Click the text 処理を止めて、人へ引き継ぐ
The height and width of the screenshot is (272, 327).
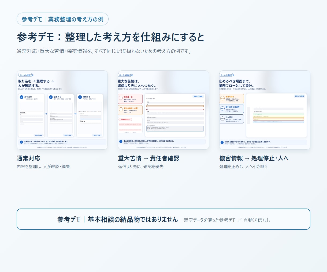(243, 167)
